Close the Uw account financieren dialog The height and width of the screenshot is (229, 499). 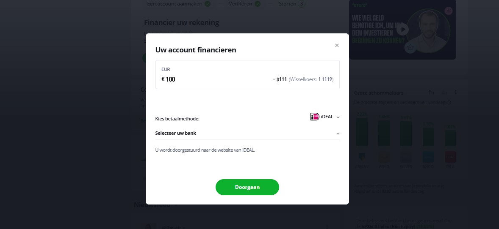[337, 46]
